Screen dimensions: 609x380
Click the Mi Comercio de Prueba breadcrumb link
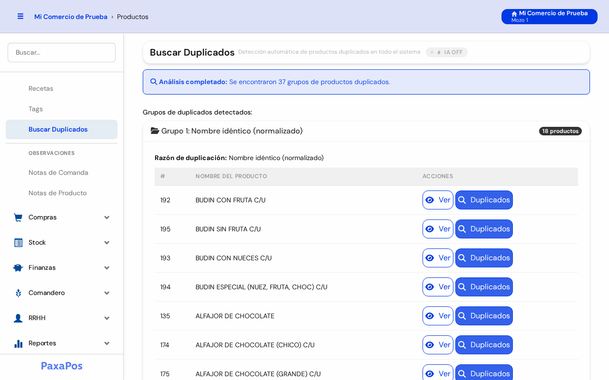(71, 17)
